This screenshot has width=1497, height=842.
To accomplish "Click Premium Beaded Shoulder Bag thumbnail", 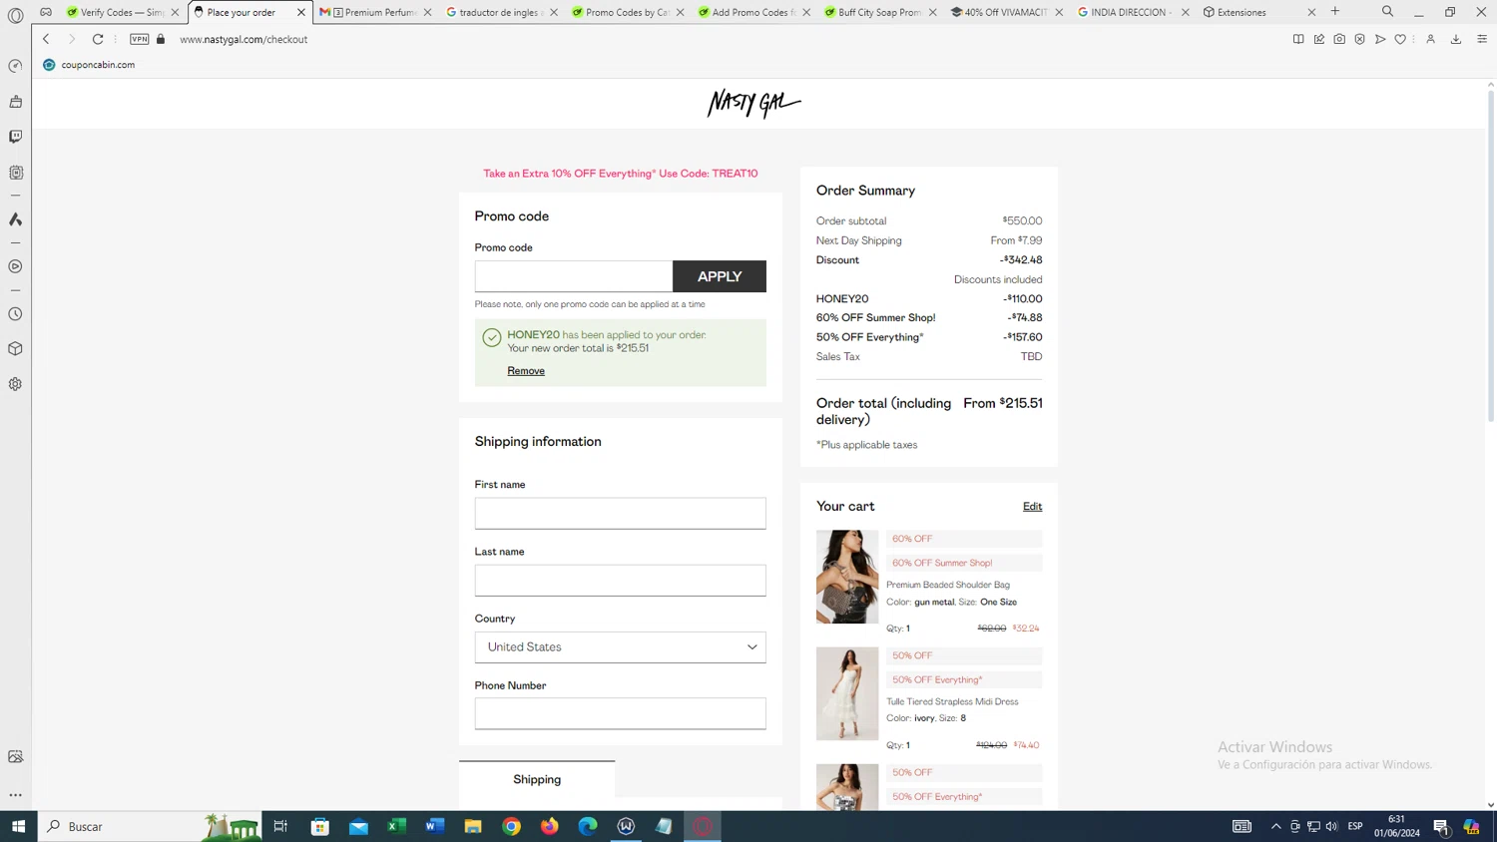I will [x=847, y=577].
